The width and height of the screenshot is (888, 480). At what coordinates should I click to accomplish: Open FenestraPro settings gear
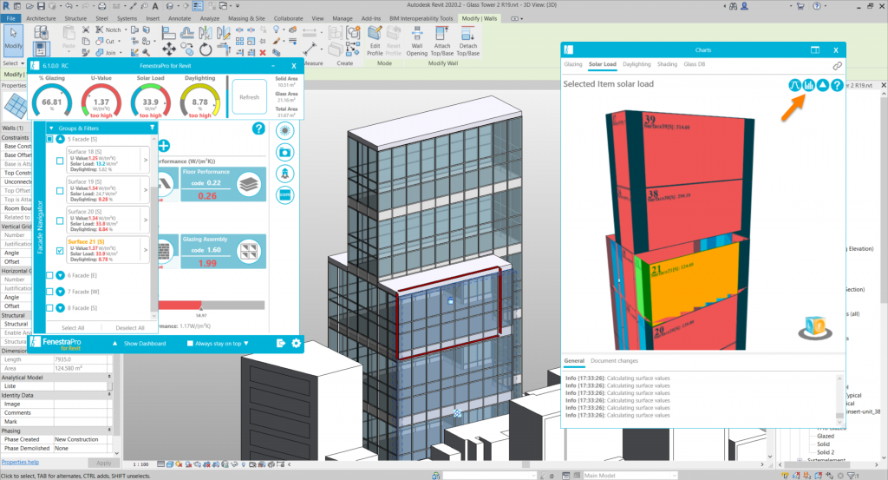pyautogui.click(x=296, y=343)
